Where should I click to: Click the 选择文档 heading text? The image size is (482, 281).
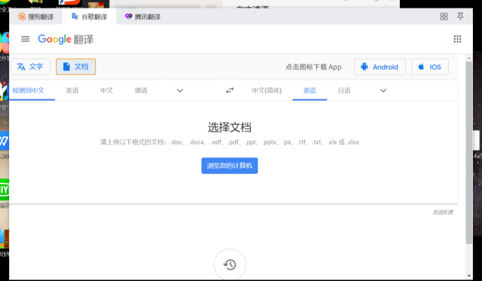tap(230, 127)
